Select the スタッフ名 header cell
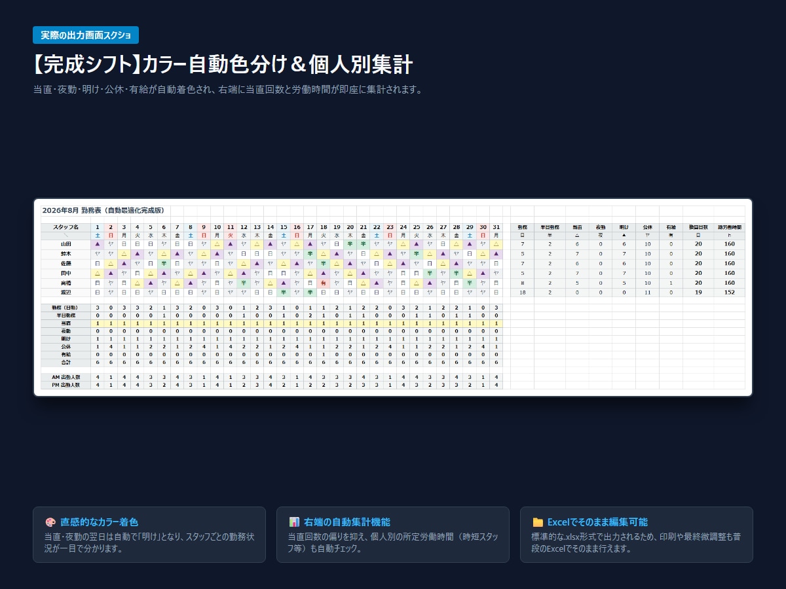 pyautogui.click(x=65, y=226)
